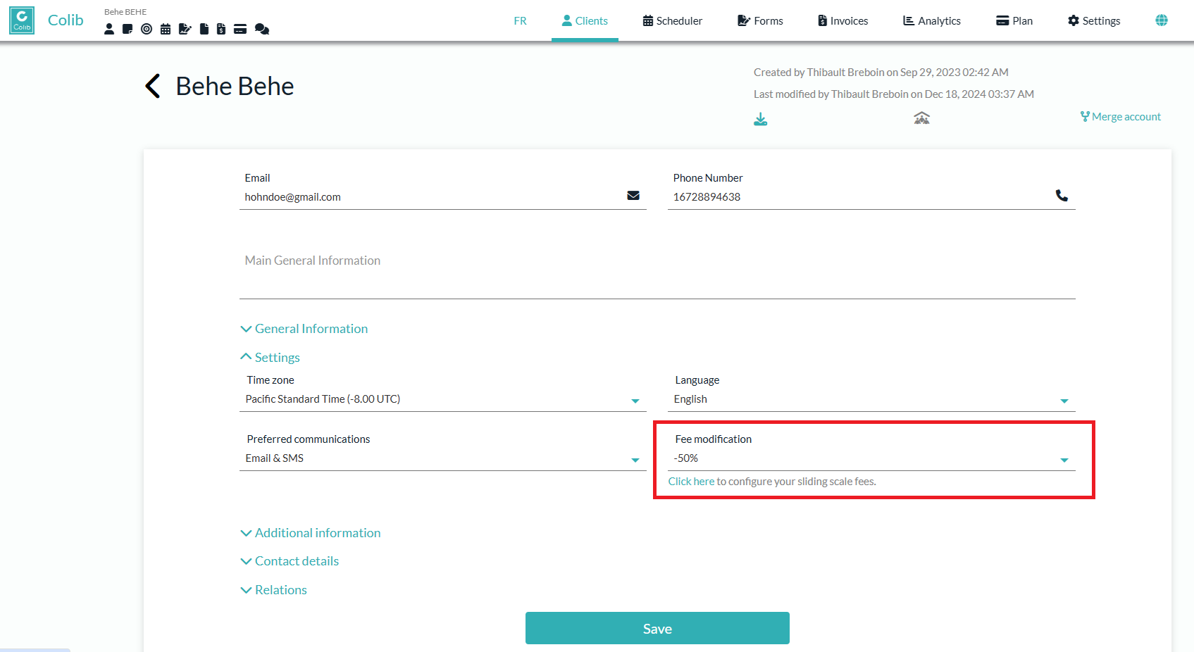The height and width of the screenshot is (652, 1194).
Task: Click the Colib logo icon
Action: coord(22,20)
